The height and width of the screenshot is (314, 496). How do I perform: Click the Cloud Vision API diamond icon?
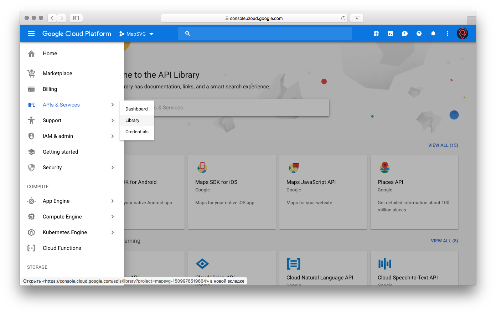coord(202,264)
